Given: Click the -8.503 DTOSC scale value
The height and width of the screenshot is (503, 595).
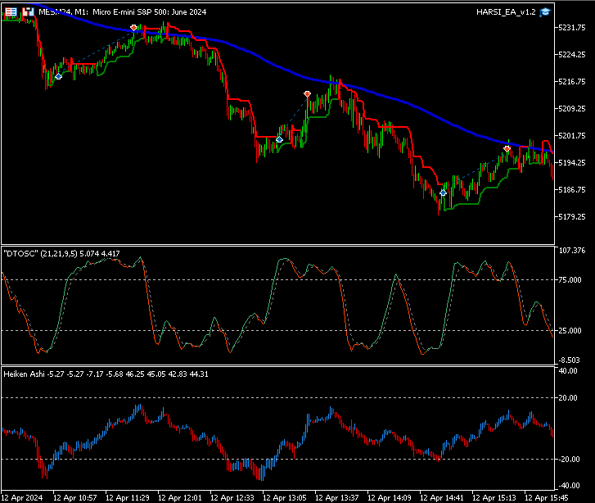Looking at the screenshot, I should (x=569, y=360).
